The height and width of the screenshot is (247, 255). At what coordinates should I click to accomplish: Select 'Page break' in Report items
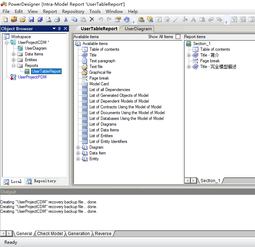210,61
